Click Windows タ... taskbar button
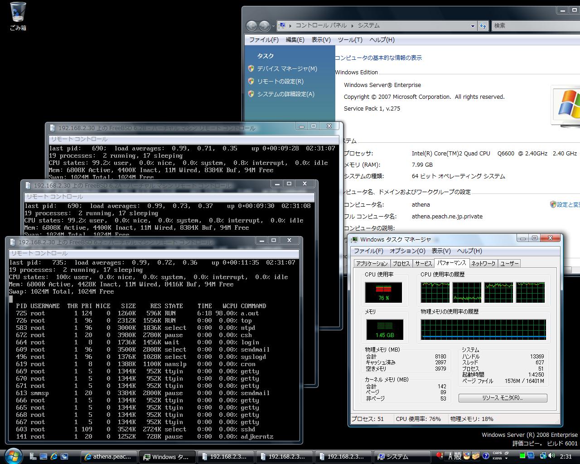Image resolution: width=580 pixels, height=464 pixels. click(167, 457)
